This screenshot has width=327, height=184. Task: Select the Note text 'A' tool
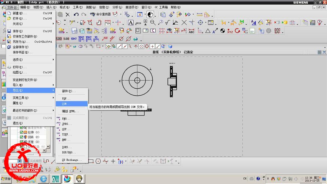click(x=130, y=23)
